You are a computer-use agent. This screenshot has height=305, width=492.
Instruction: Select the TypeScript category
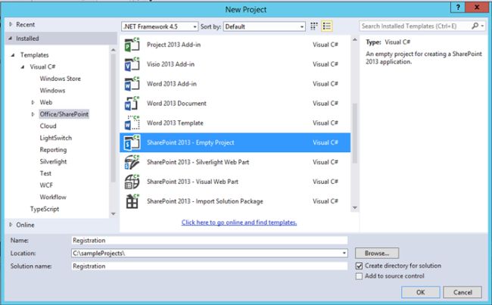45,209
